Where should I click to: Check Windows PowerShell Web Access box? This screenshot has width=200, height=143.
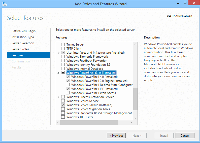pos(68,93)
